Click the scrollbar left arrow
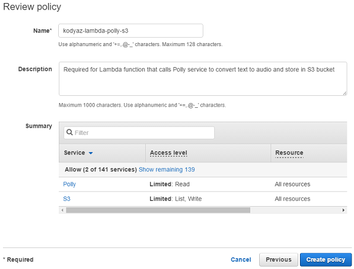This screenshot has width=354, height=269. coord(62,210)
